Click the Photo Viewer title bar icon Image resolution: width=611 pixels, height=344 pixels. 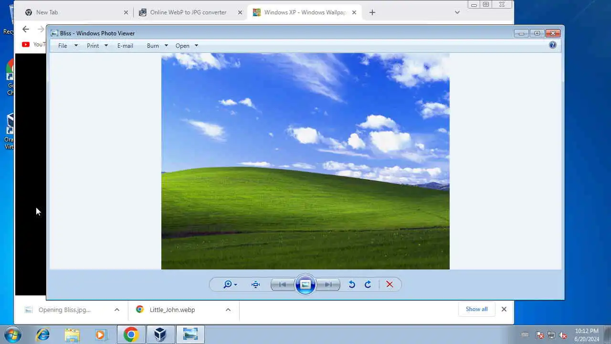point(54,33)
